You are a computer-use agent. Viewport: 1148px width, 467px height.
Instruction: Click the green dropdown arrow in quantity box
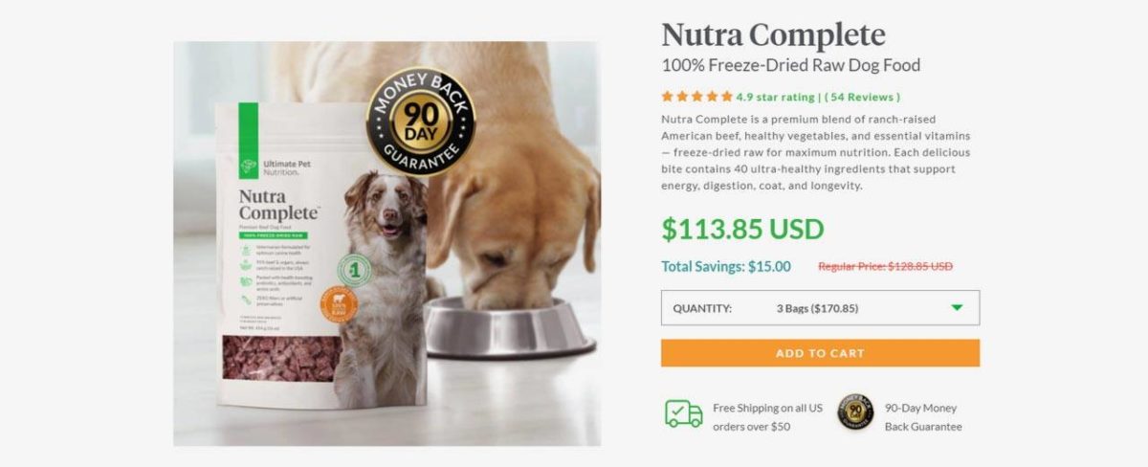pyautogui.click(x=957, y=308)
